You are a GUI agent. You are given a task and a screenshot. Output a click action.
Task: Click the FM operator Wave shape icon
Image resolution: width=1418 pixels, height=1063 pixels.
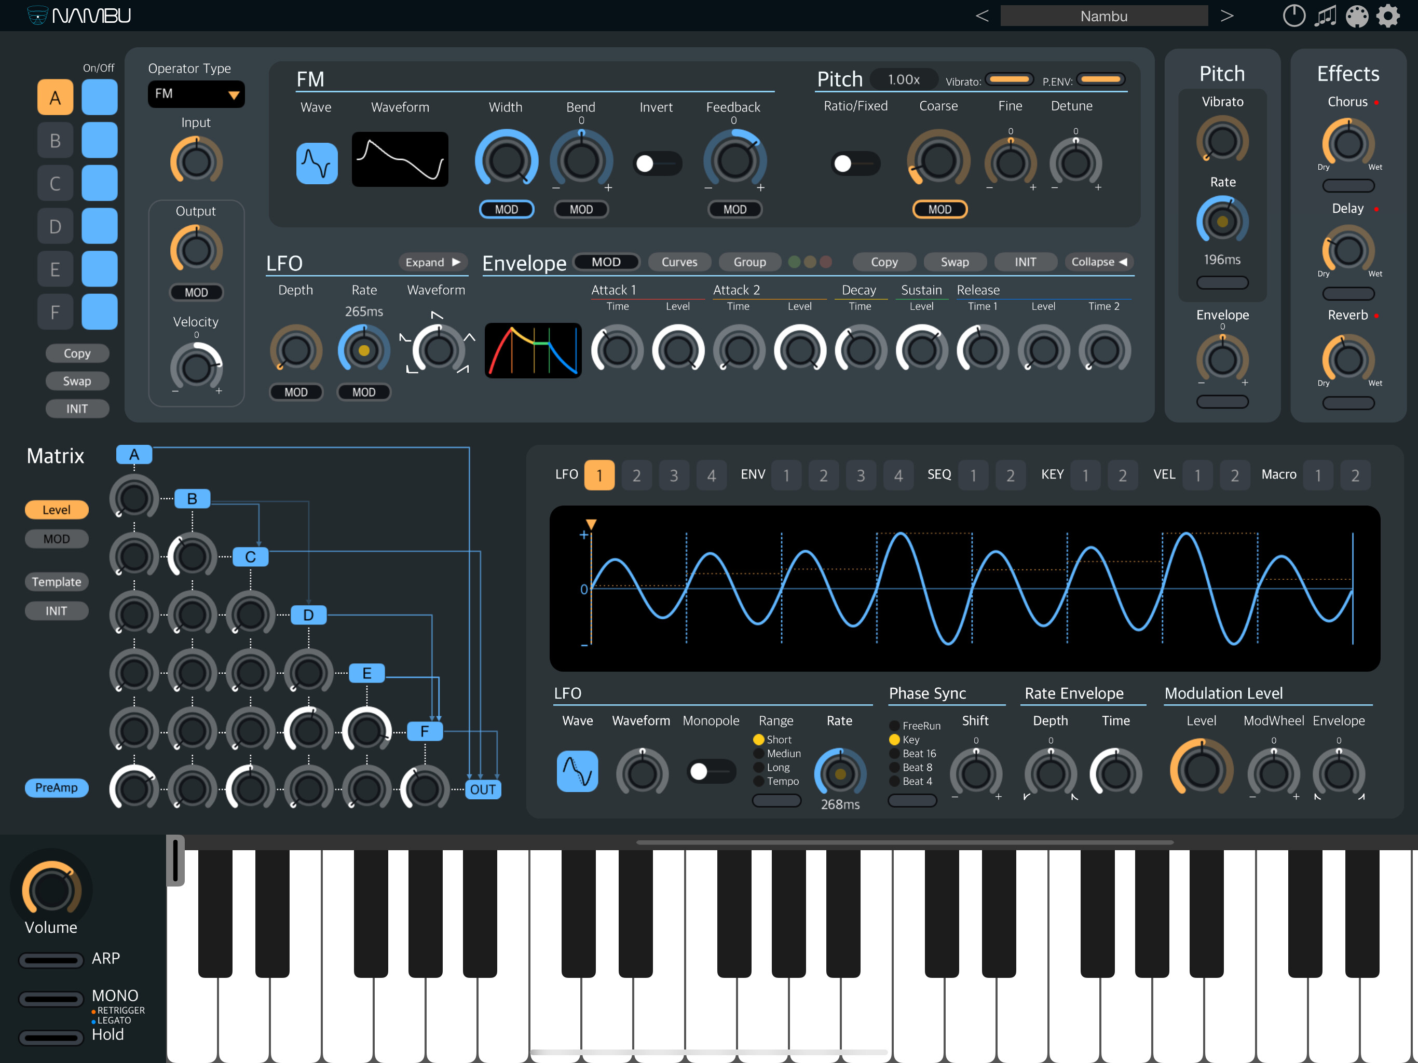click(317, 163)
